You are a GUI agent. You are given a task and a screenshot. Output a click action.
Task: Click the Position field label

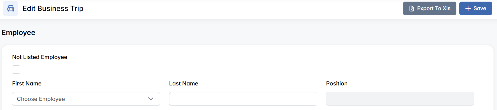point(337,84)
